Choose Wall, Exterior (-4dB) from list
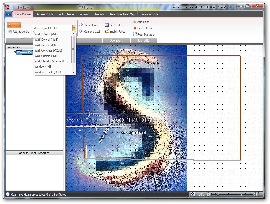 tap(52, 34)
